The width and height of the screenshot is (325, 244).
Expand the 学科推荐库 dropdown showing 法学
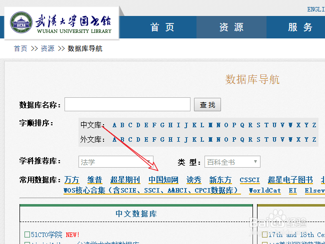(x=116, y=162)
